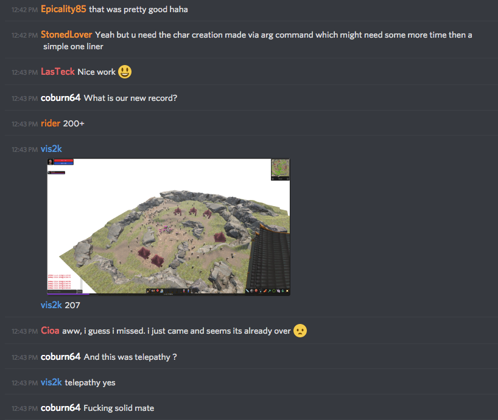This screenshot has height=420, width=498.
Task: Click the smiley emoji after Nice work
Action: coord(125,72)
